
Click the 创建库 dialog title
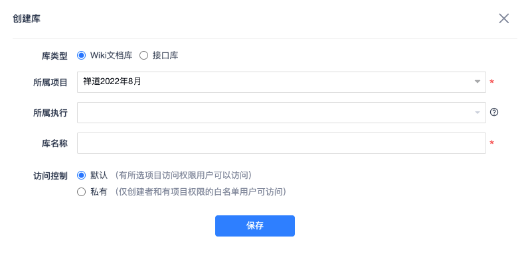tap(27, 19)
